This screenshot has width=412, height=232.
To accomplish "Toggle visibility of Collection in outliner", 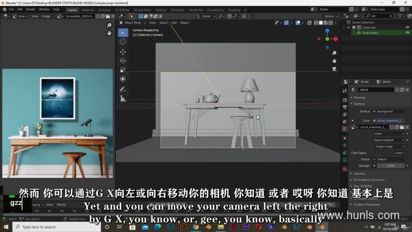I will click(407, 27).
